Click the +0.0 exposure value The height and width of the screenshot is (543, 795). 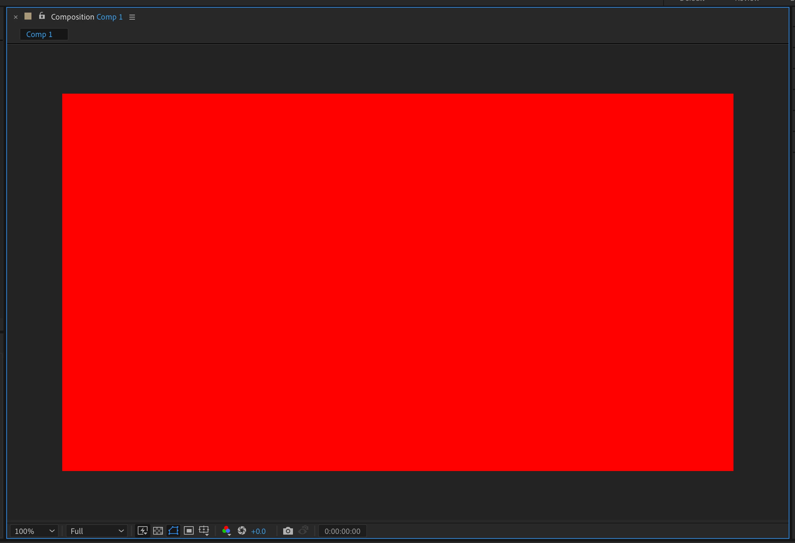[x=258, y=531]
